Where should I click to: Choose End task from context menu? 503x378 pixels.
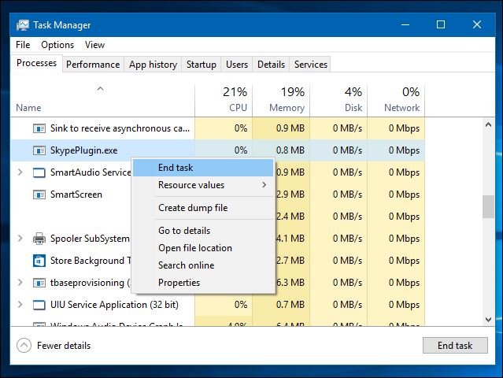176,168
